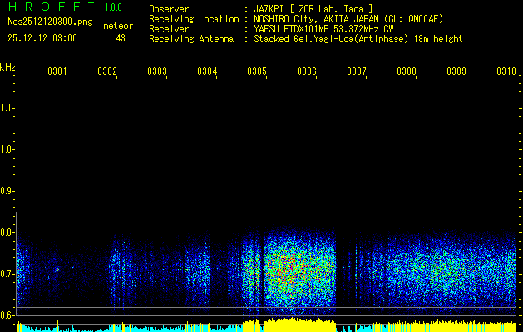Click the meteor count value 43
The height and width of the screenshot is (332, 523).
(121, 38)
